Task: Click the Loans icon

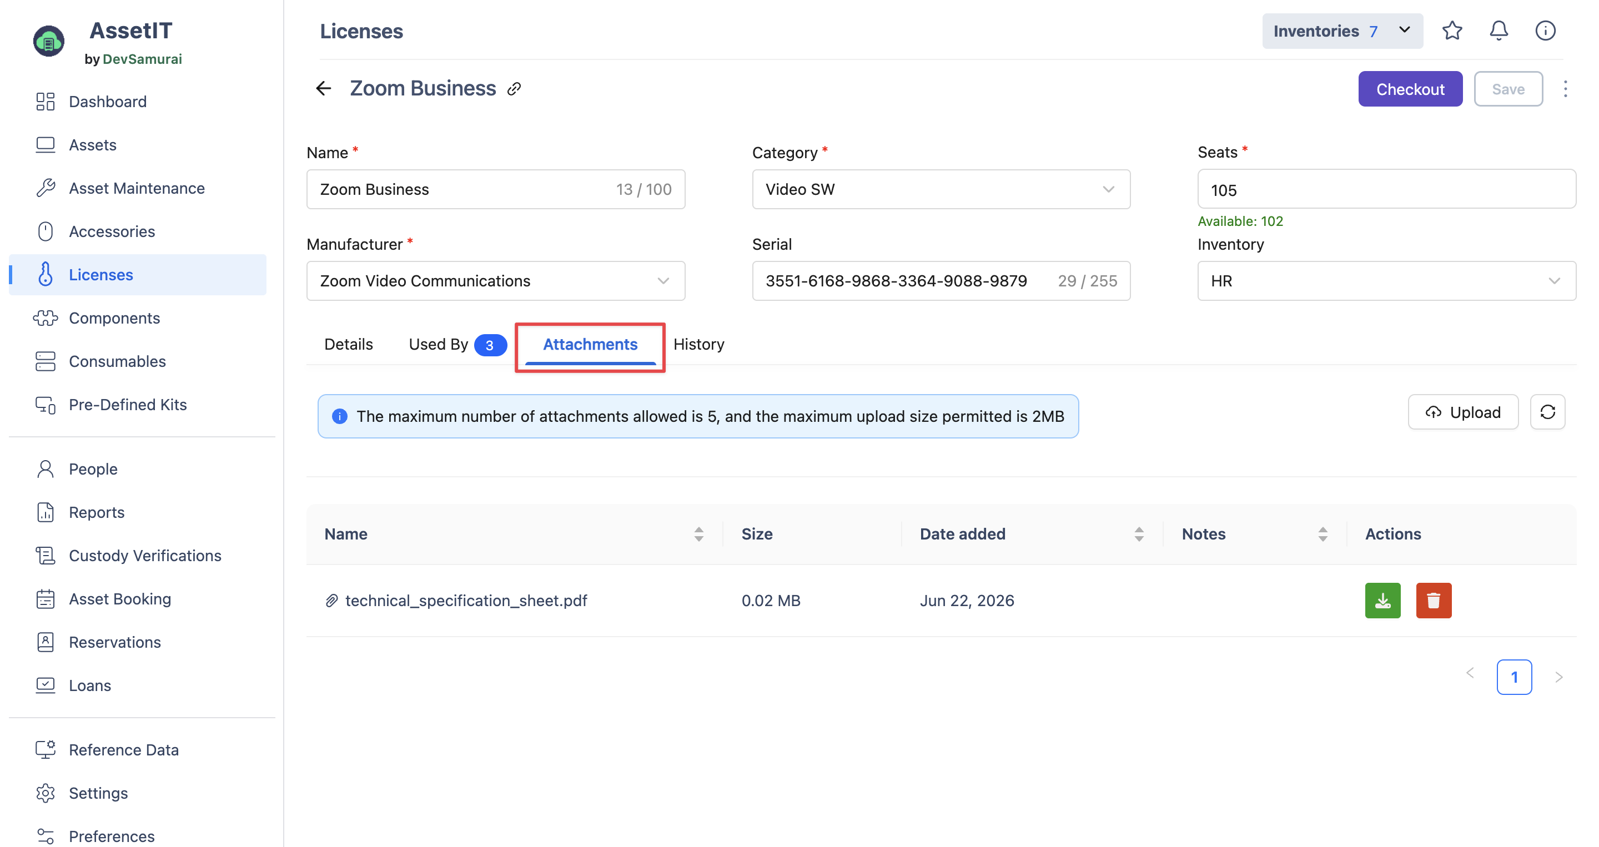Action: pyautogui.click(x=46, y=685)
